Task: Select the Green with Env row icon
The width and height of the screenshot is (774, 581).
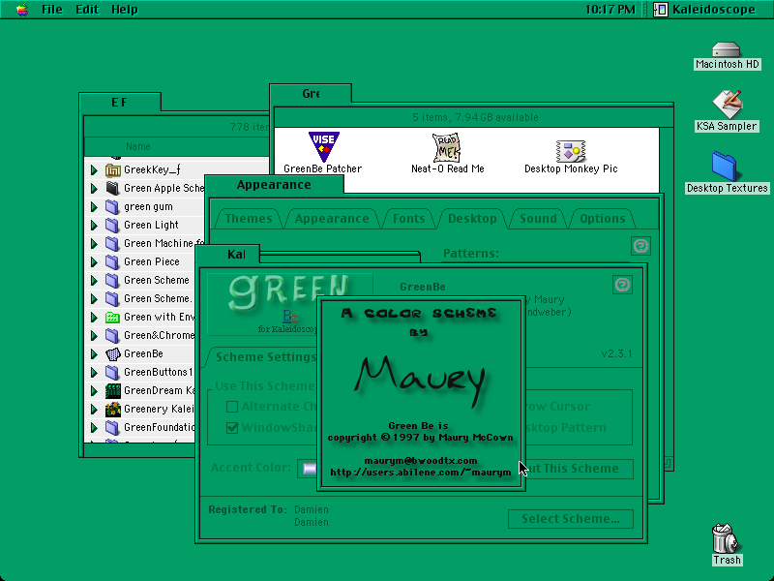Action: [x=112, y=318]
